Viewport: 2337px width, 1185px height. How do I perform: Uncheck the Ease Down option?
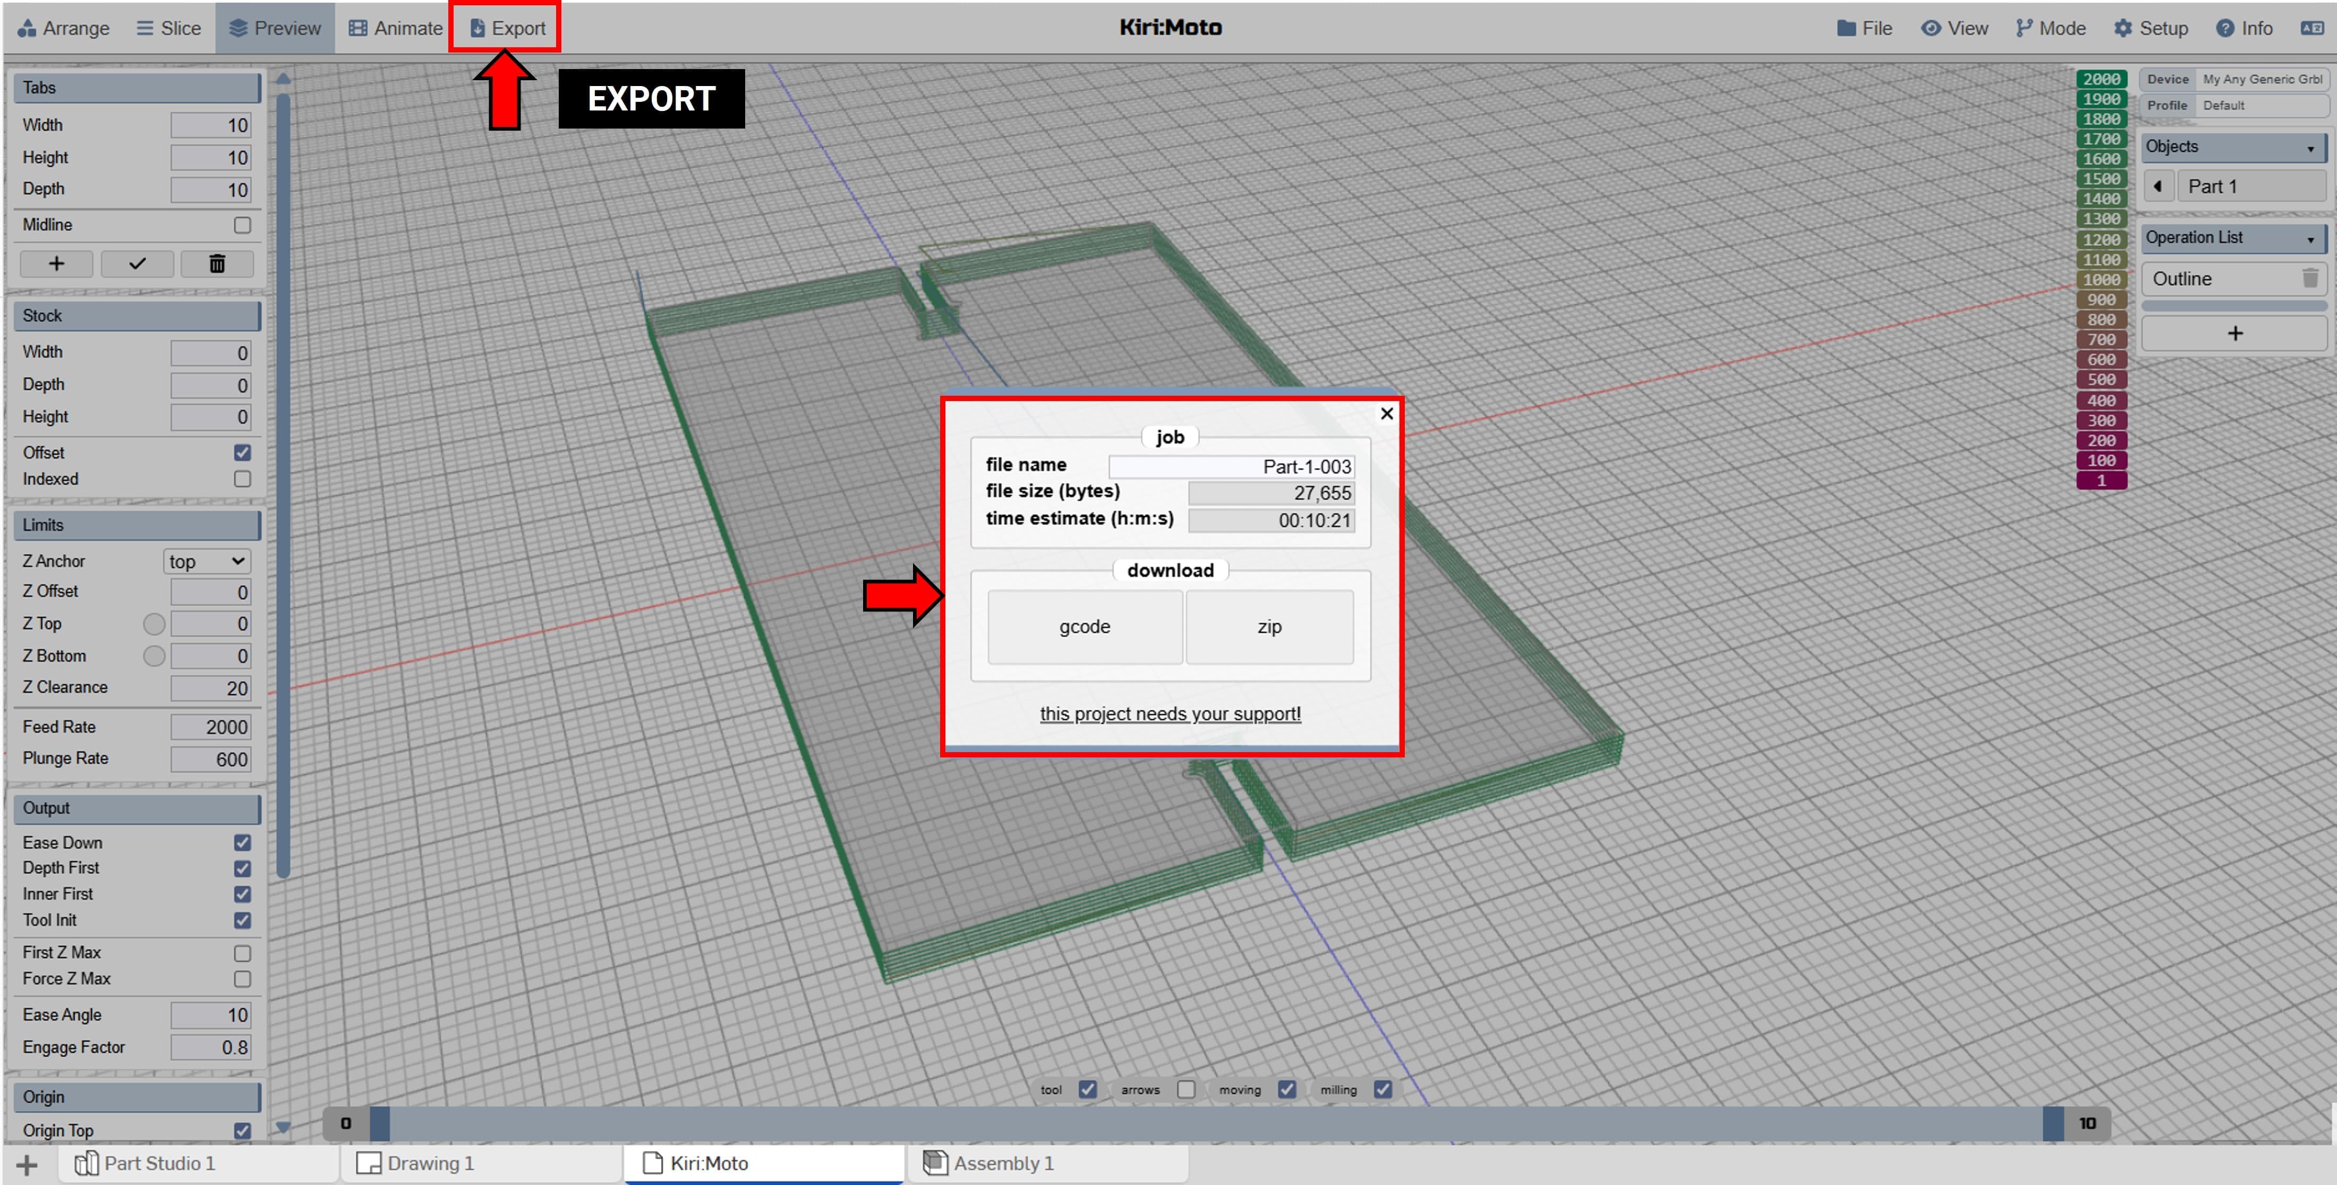[242, 842]
